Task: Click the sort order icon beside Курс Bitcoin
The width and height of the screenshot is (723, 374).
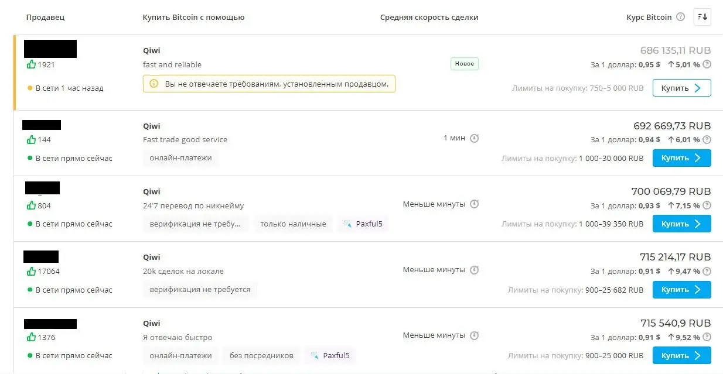Action: tap(702, 17)
